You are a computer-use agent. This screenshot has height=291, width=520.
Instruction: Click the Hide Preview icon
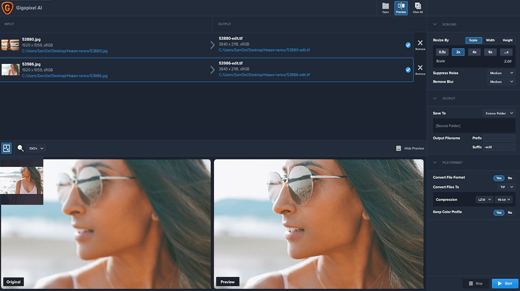click(x=399, y=148)
